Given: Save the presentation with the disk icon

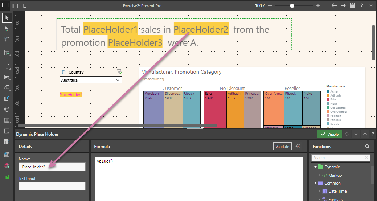Looking at the screenshot, I should pos(352,5).
